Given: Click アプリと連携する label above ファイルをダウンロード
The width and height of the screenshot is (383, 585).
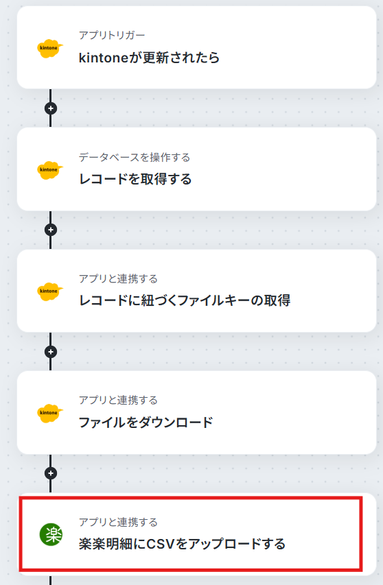Looking at the screenshot, I should click(118, 401).
